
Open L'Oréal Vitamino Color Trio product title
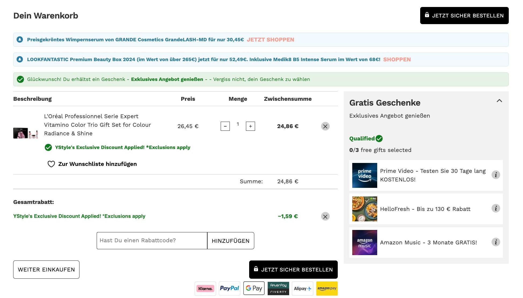point(97,125)
